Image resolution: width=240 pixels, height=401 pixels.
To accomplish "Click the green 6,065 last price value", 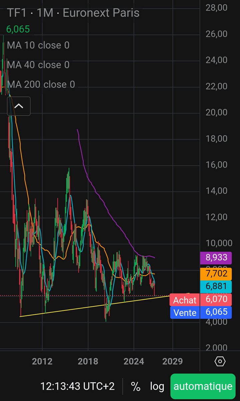I will coord(18,29).
